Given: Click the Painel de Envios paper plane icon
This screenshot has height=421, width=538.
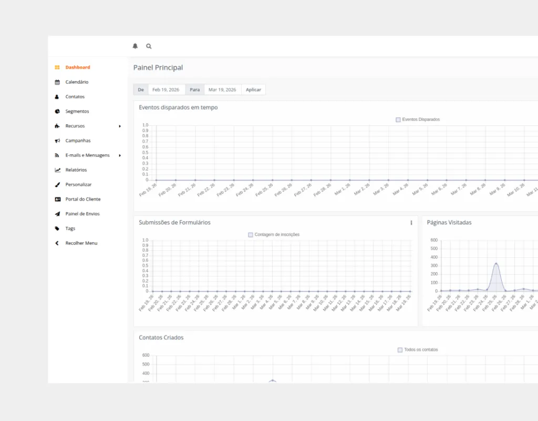Looking at the screenshot, I should coord(57,214).
